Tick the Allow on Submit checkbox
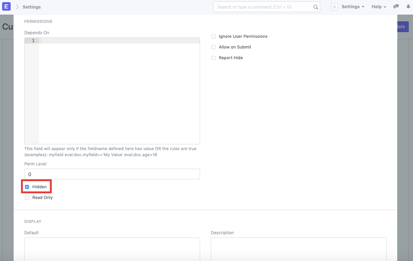The image size is (413, 261). pyautogui.click(x=214, y=47)
